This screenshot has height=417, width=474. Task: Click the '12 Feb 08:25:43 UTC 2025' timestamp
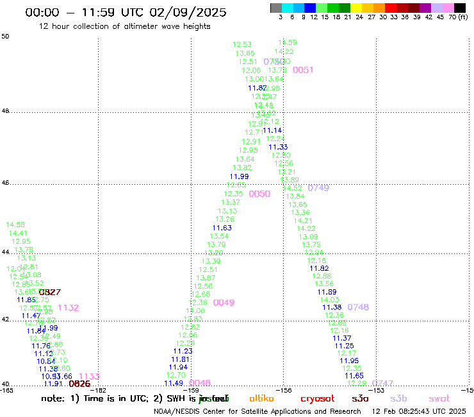pyautogui.click(x=419, y=411)
